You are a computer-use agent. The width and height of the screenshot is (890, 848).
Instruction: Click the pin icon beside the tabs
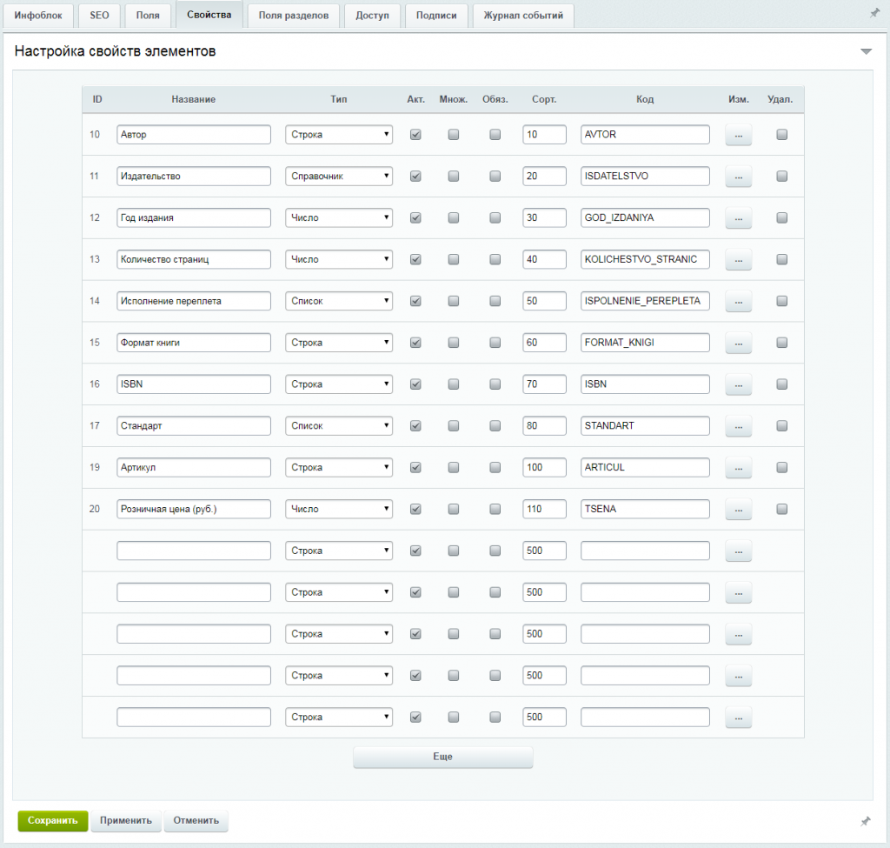coord(874,13)
